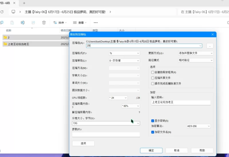Screen dimensions: 229x157
Task: Click the This PC monitor icon in address bar
Action: [x=13, y=12]
